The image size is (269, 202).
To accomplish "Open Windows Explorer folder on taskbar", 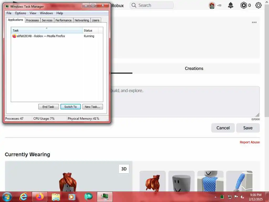I will 56,197.
